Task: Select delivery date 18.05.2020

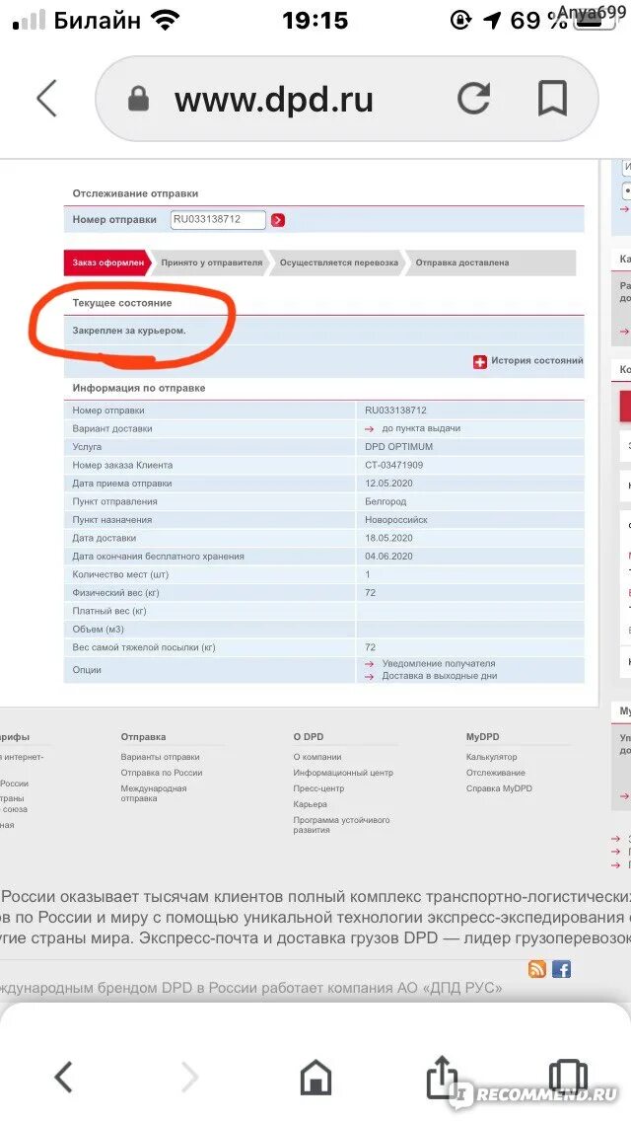Action: coord(388,538)
